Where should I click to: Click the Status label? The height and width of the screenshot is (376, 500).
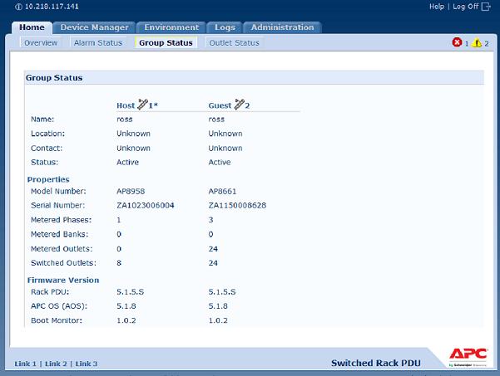pyautogui.click(x=45, y=162)
